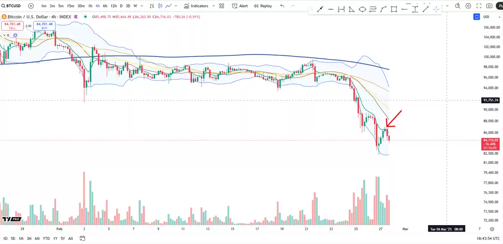Select the Fib retracement lines tool
The image size is (503, 244).
click(373, 9)
